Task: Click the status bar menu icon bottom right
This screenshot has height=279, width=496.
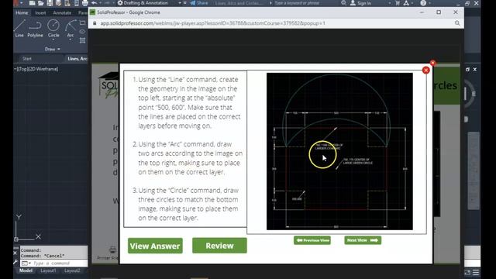Action: pyautogui.click(x=476, y=272)
